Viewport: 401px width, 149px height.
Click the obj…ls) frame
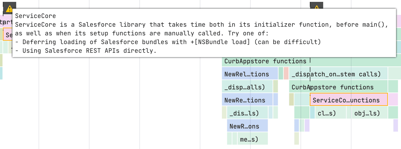[x=367, y=113]
